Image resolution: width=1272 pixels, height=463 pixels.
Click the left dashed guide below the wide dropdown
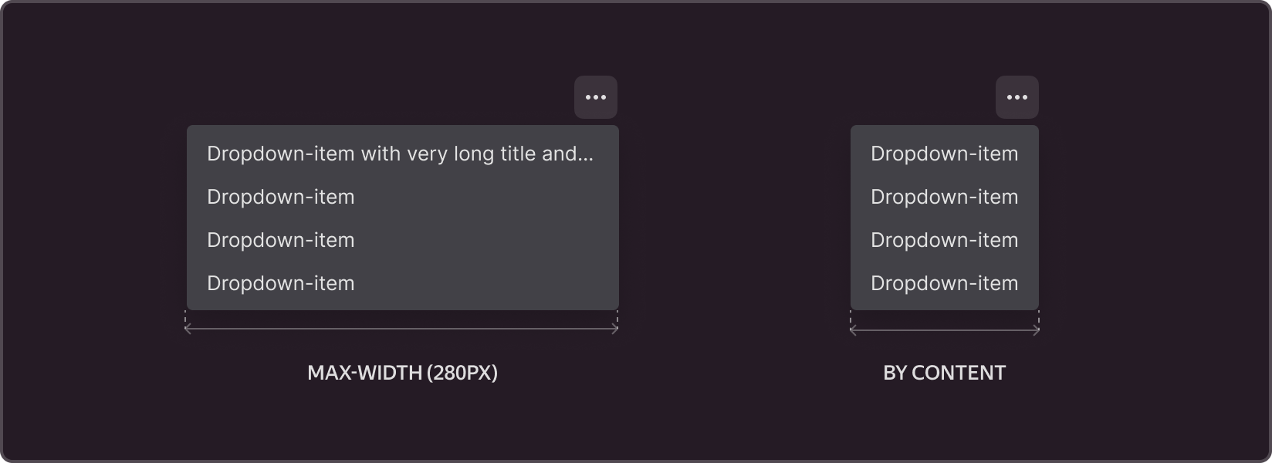(186, 317)
